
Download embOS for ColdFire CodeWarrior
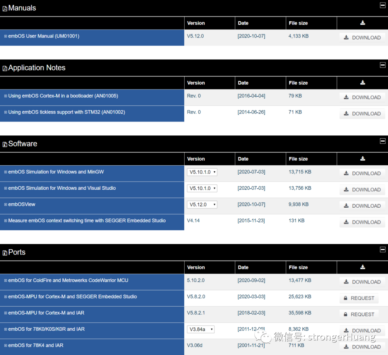362,282
